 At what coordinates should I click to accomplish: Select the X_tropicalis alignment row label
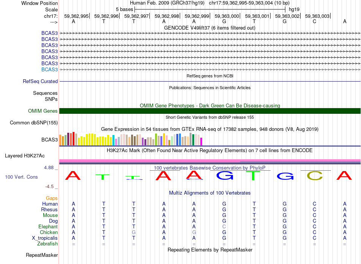[x=45, y=238]
